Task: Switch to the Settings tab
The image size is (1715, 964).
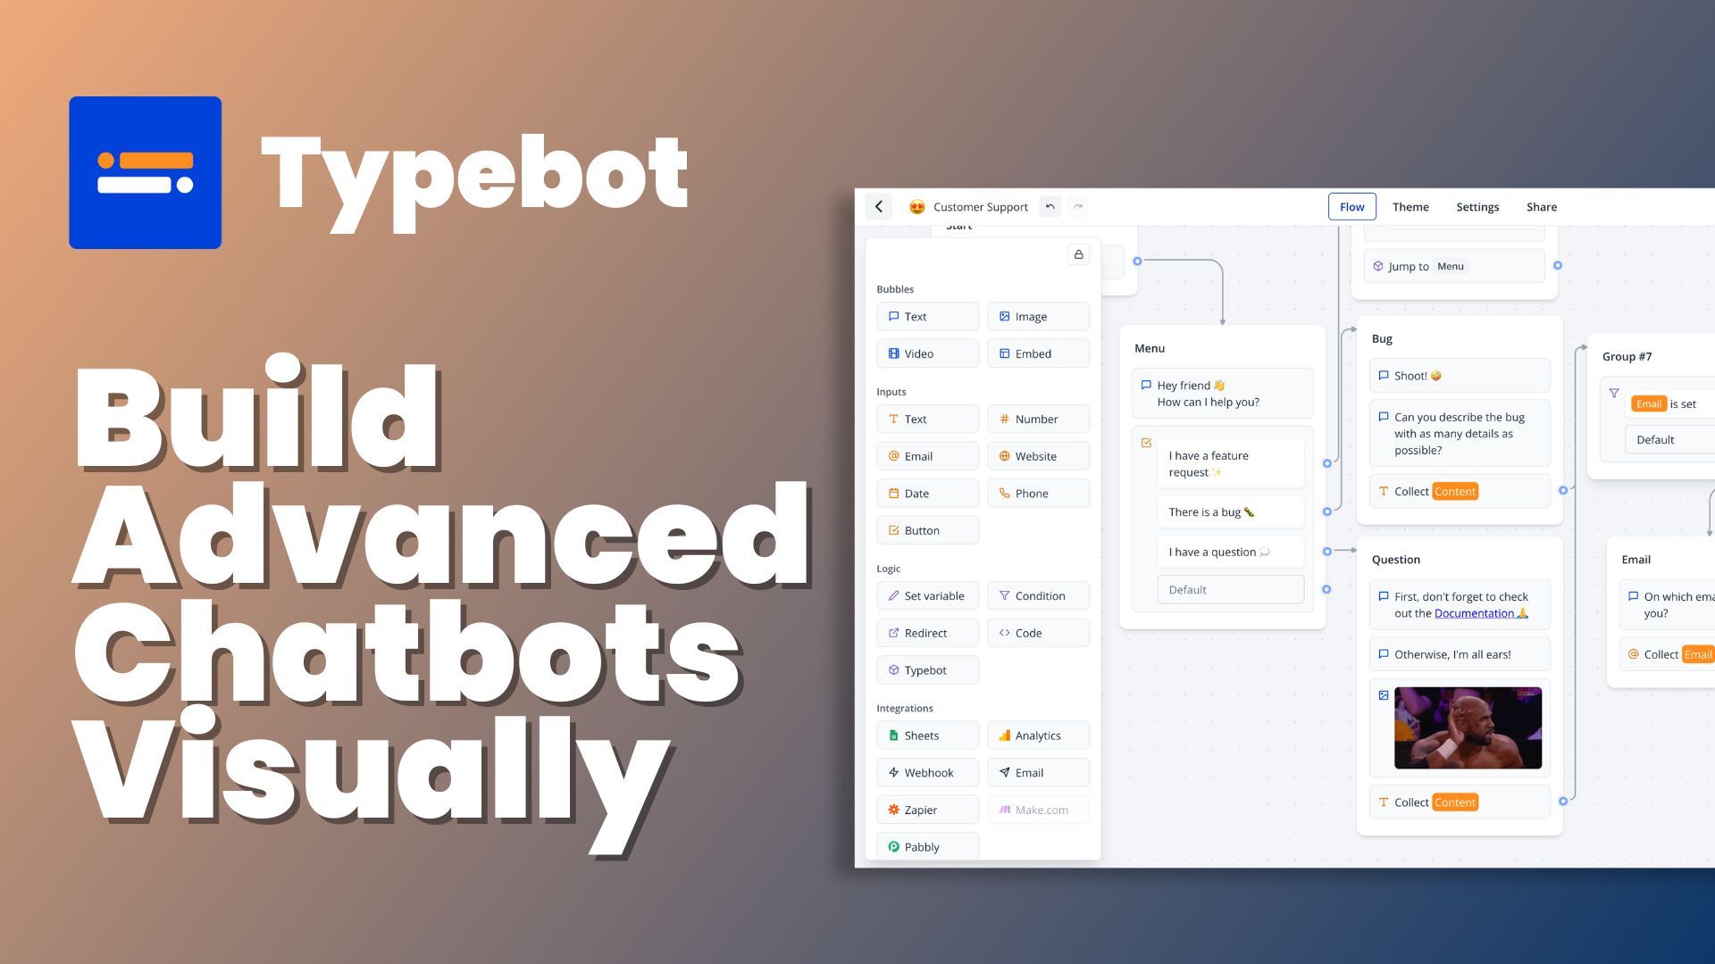Action: pyautogui.click(x=1476, y=206)
